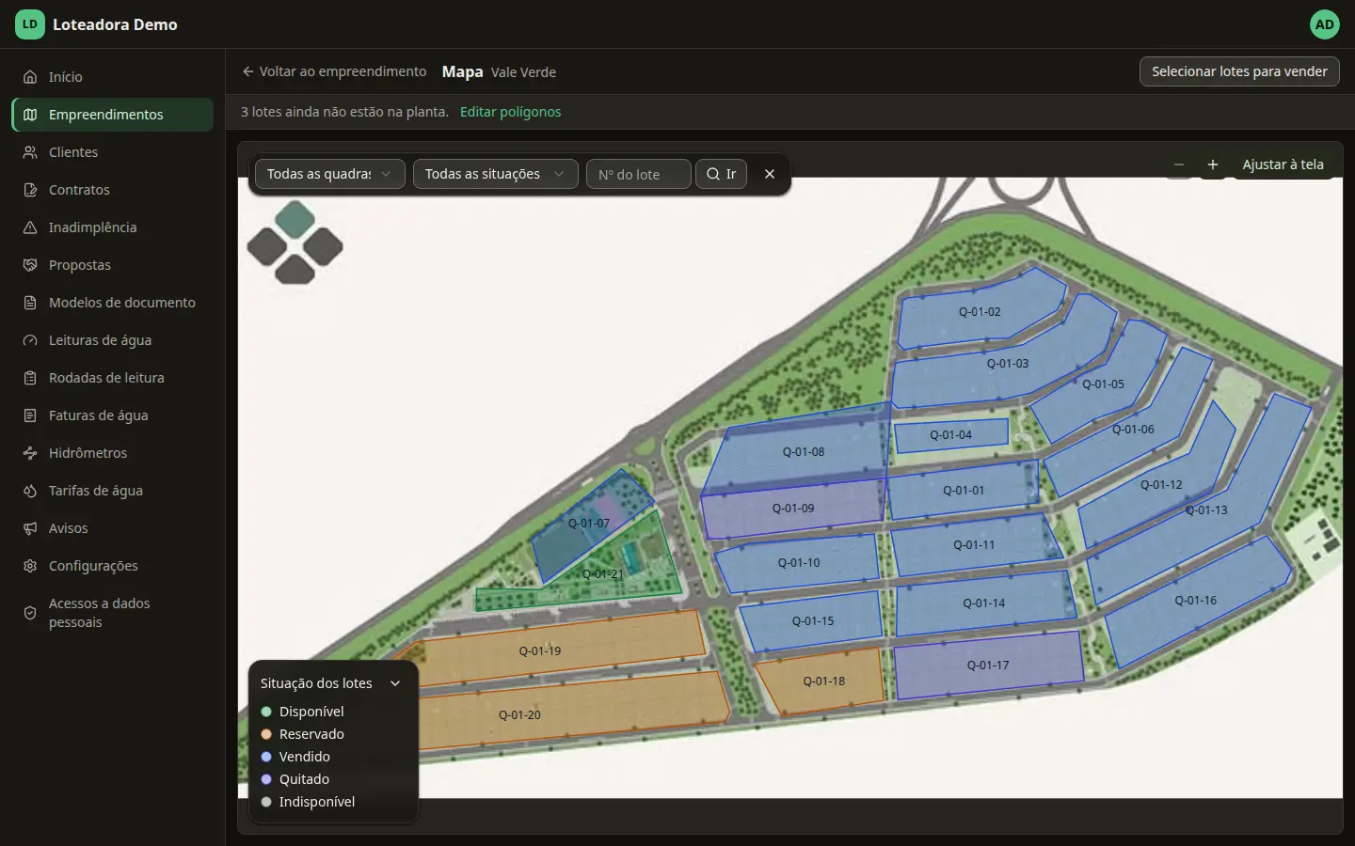The image size is (1355, 846).
Task: Open the Todas as situações dropdown
Action: click(x=496, y=174)
